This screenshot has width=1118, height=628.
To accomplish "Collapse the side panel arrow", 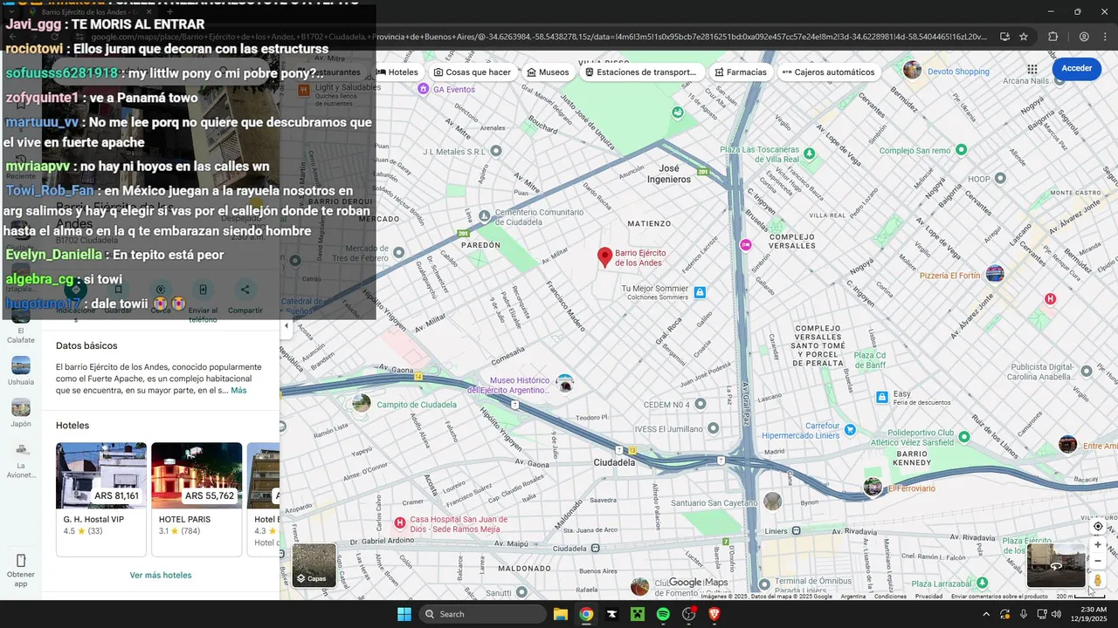I will pos(286,326).
